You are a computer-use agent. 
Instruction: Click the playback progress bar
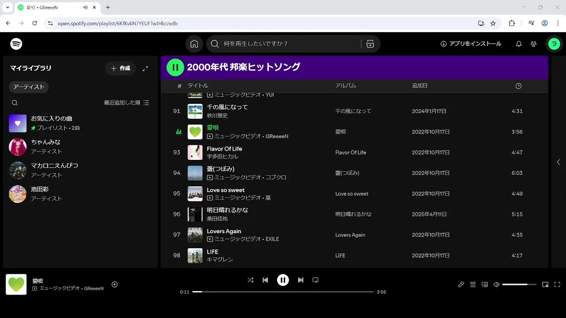click(x=283, y=292)
